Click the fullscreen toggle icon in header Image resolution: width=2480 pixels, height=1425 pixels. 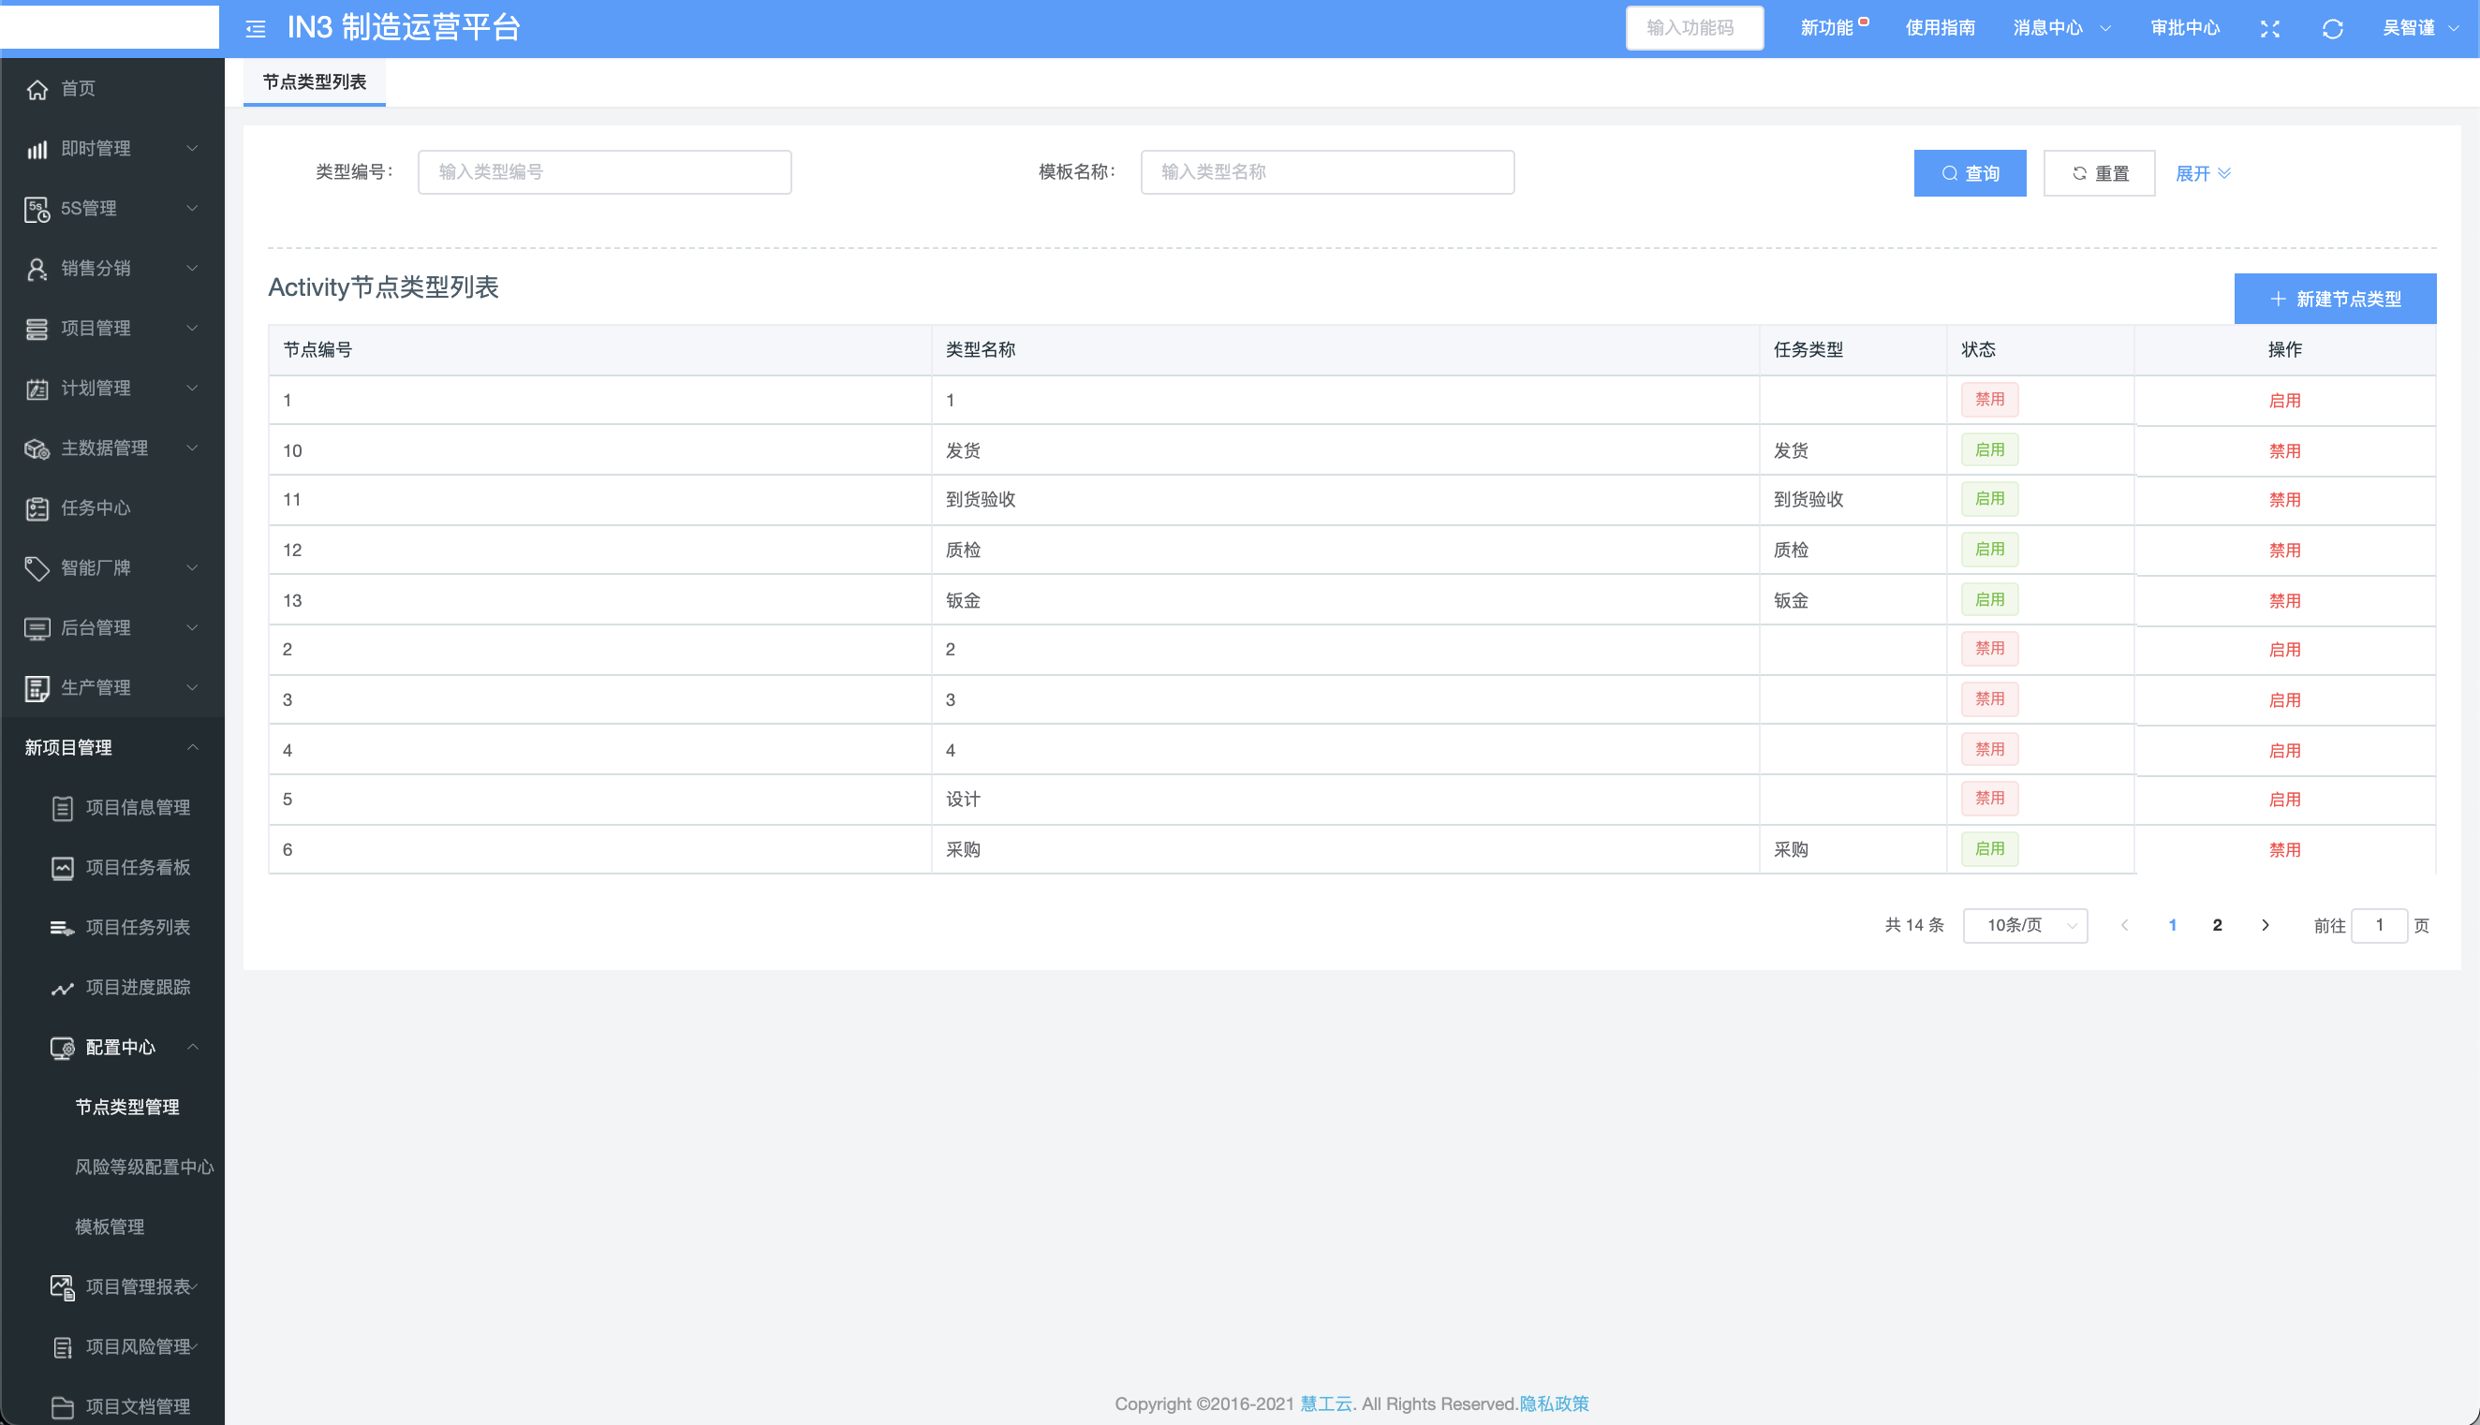tap(2269, 28)
